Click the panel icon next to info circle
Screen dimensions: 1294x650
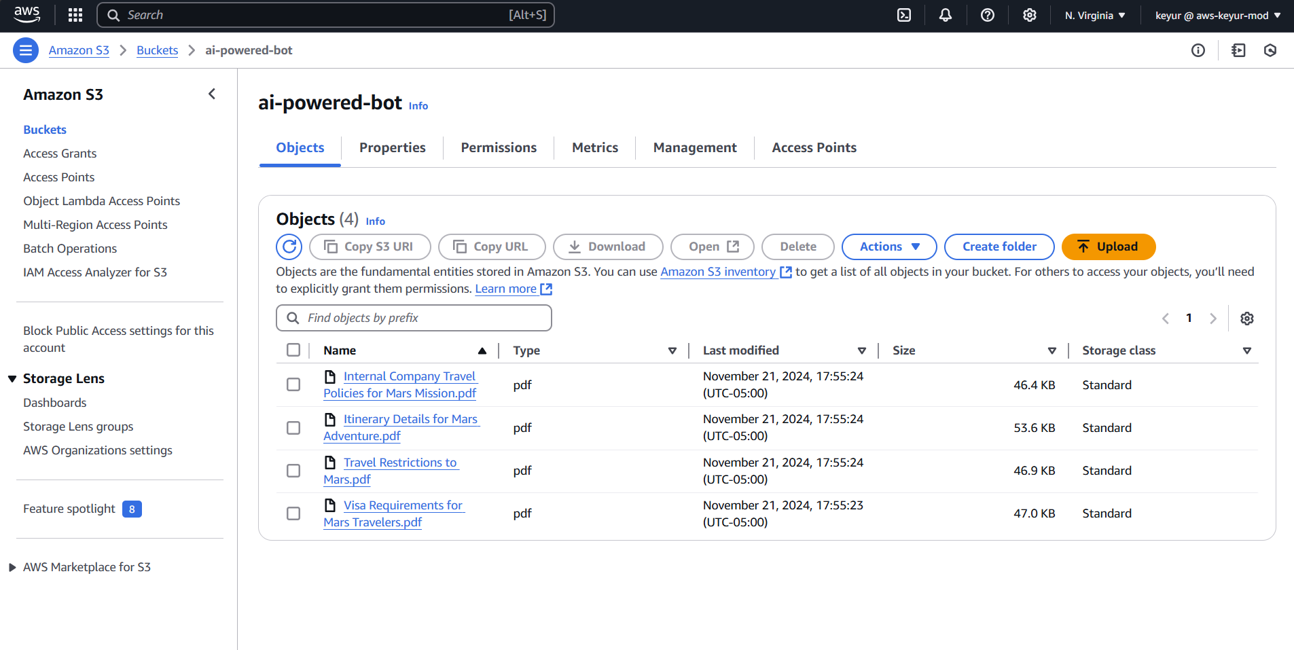click(1238, 50)
